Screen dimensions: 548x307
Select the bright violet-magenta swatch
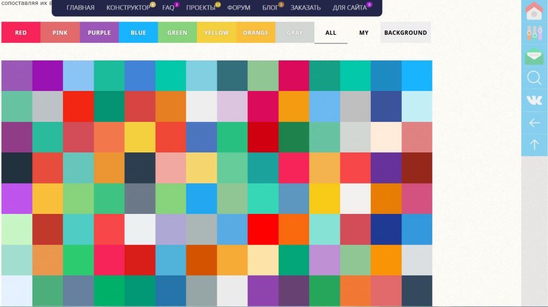17,199
